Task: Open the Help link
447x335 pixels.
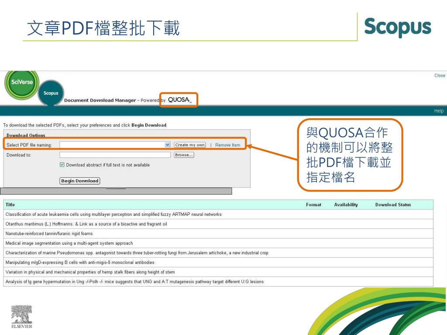Action: 439,111
